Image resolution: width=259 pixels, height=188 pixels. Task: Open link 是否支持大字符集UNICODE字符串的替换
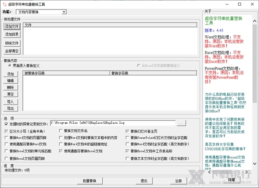pos(225,147)
